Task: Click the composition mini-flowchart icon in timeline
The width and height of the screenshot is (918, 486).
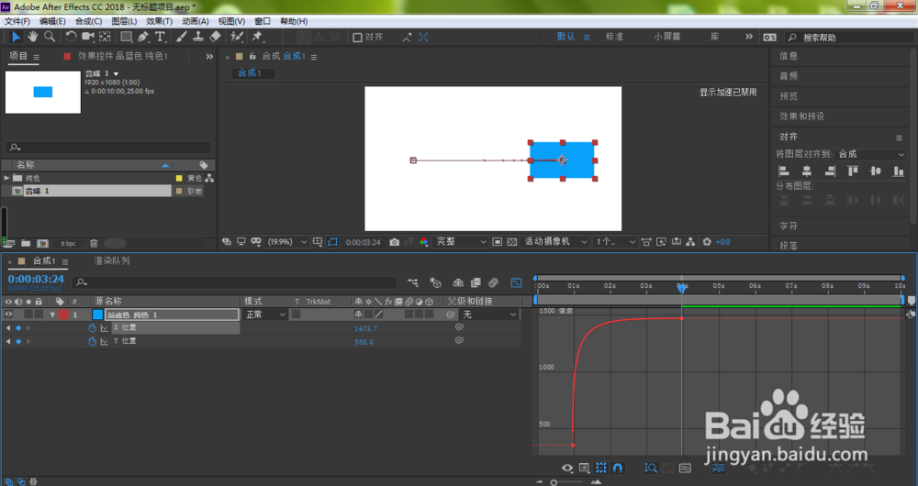Action: pos(413,283)
